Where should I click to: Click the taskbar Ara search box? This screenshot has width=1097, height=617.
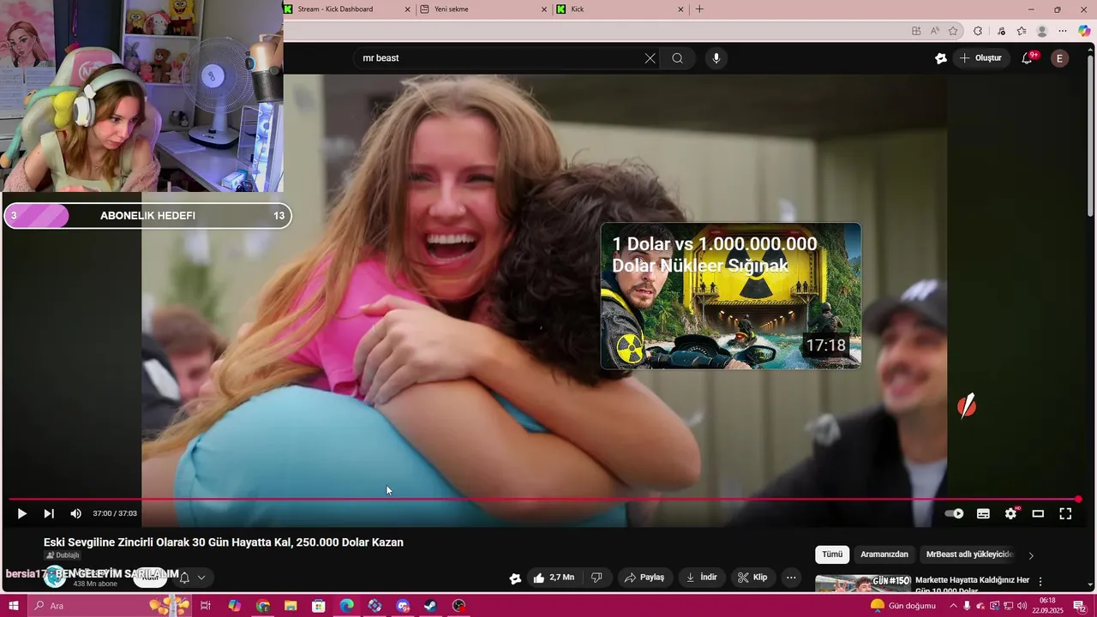pyautogui.click(x=110, y=606)
